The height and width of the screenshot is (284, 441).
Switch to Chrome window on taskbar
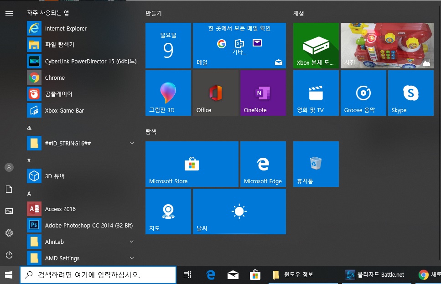[428, 275]
